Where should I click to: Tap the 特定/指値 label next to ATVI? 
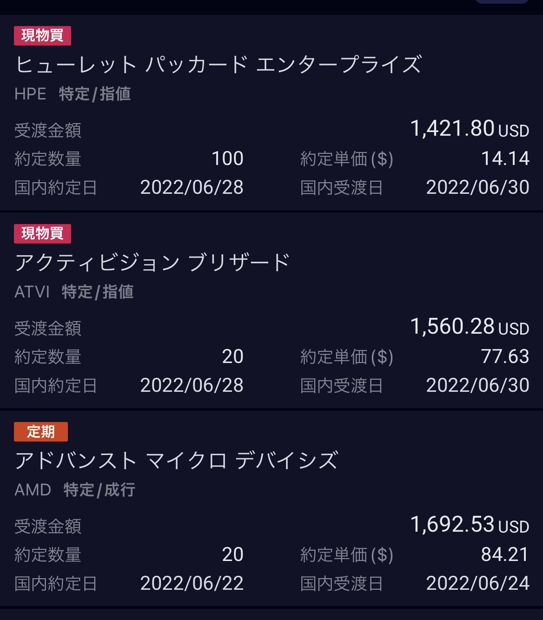pos(98,292)
